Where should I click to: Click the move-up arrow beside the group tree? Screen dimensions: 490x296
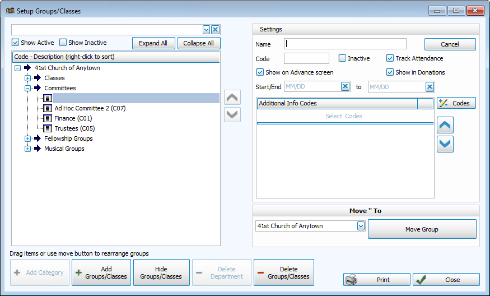coord(232,97)
